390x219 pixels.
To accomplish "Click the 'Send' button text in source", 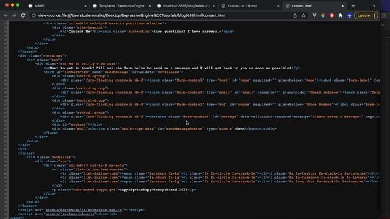I will coord(241,129).
